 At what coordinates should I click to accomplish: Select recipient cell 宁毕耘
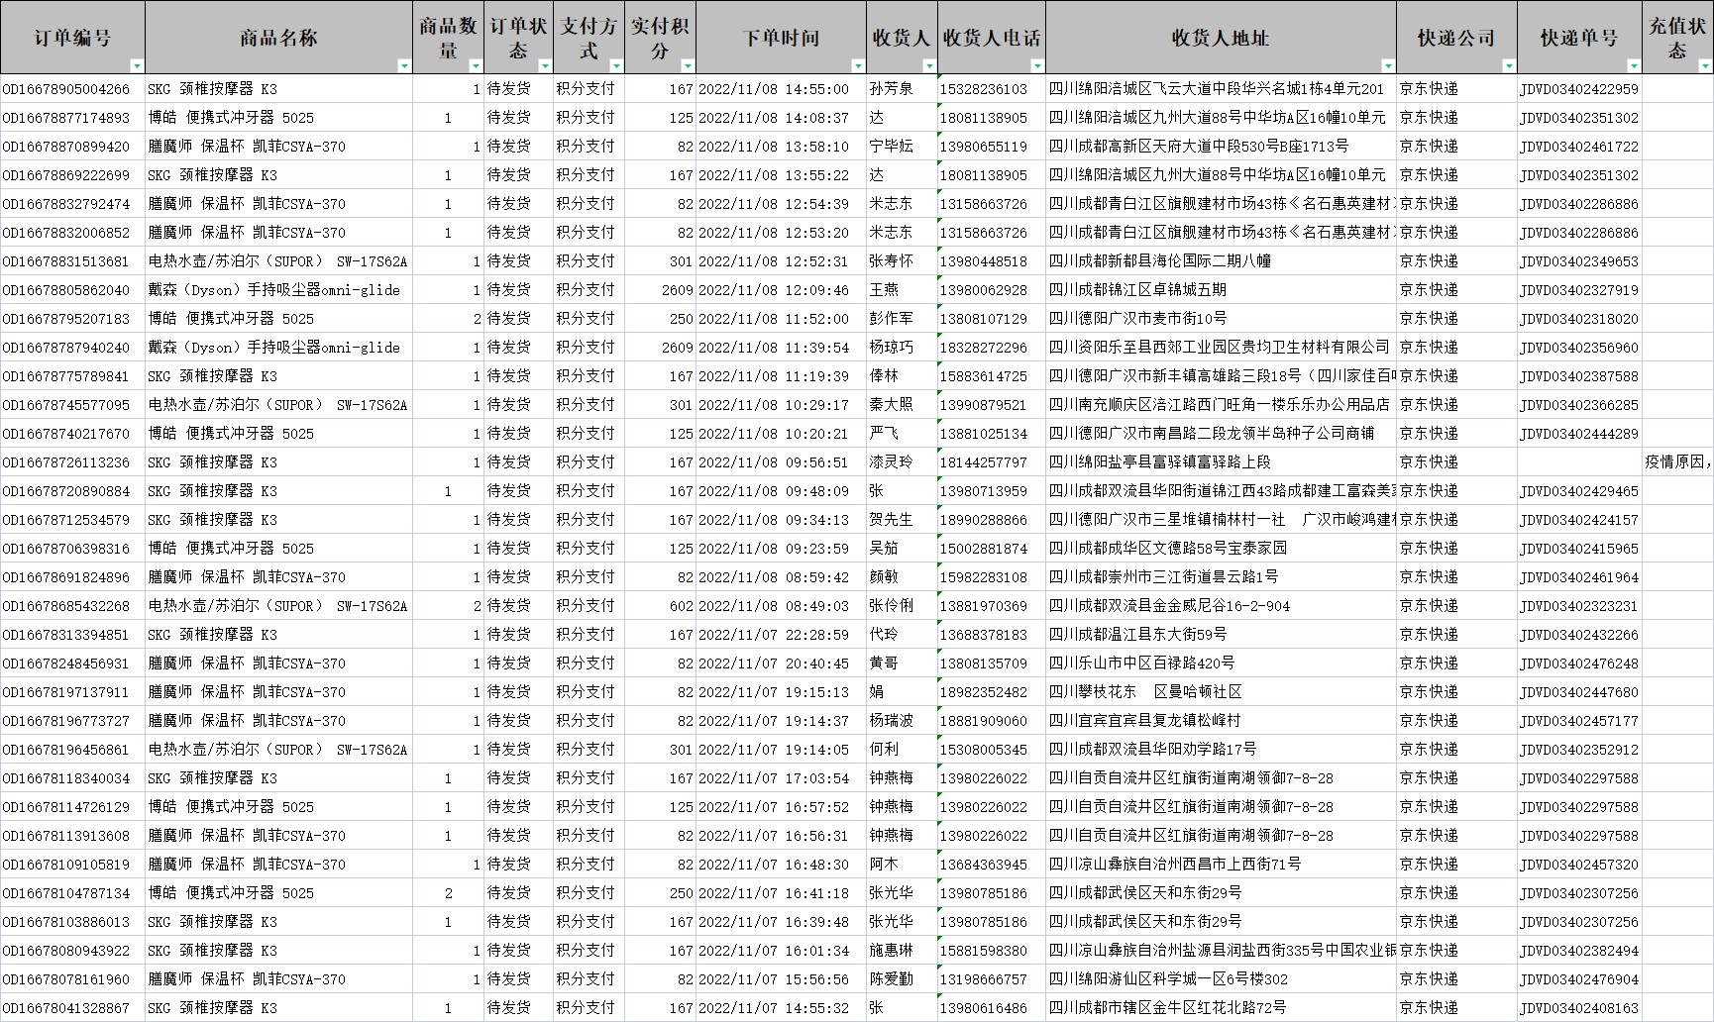pyautogui.click(x=902, y=147)
